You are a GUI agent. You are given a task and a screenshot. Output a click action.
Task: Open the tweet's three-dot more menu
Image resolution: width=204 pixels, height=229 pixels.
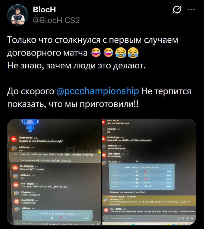pyautogui.click(x=191, y=9)
